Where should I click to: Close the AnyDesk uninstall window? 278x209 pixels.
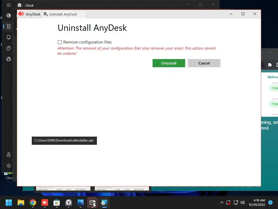pos(255,14)
